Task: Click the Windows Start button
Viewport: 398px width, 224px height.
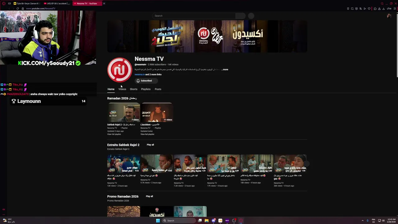Action: (x=158, y=221)
